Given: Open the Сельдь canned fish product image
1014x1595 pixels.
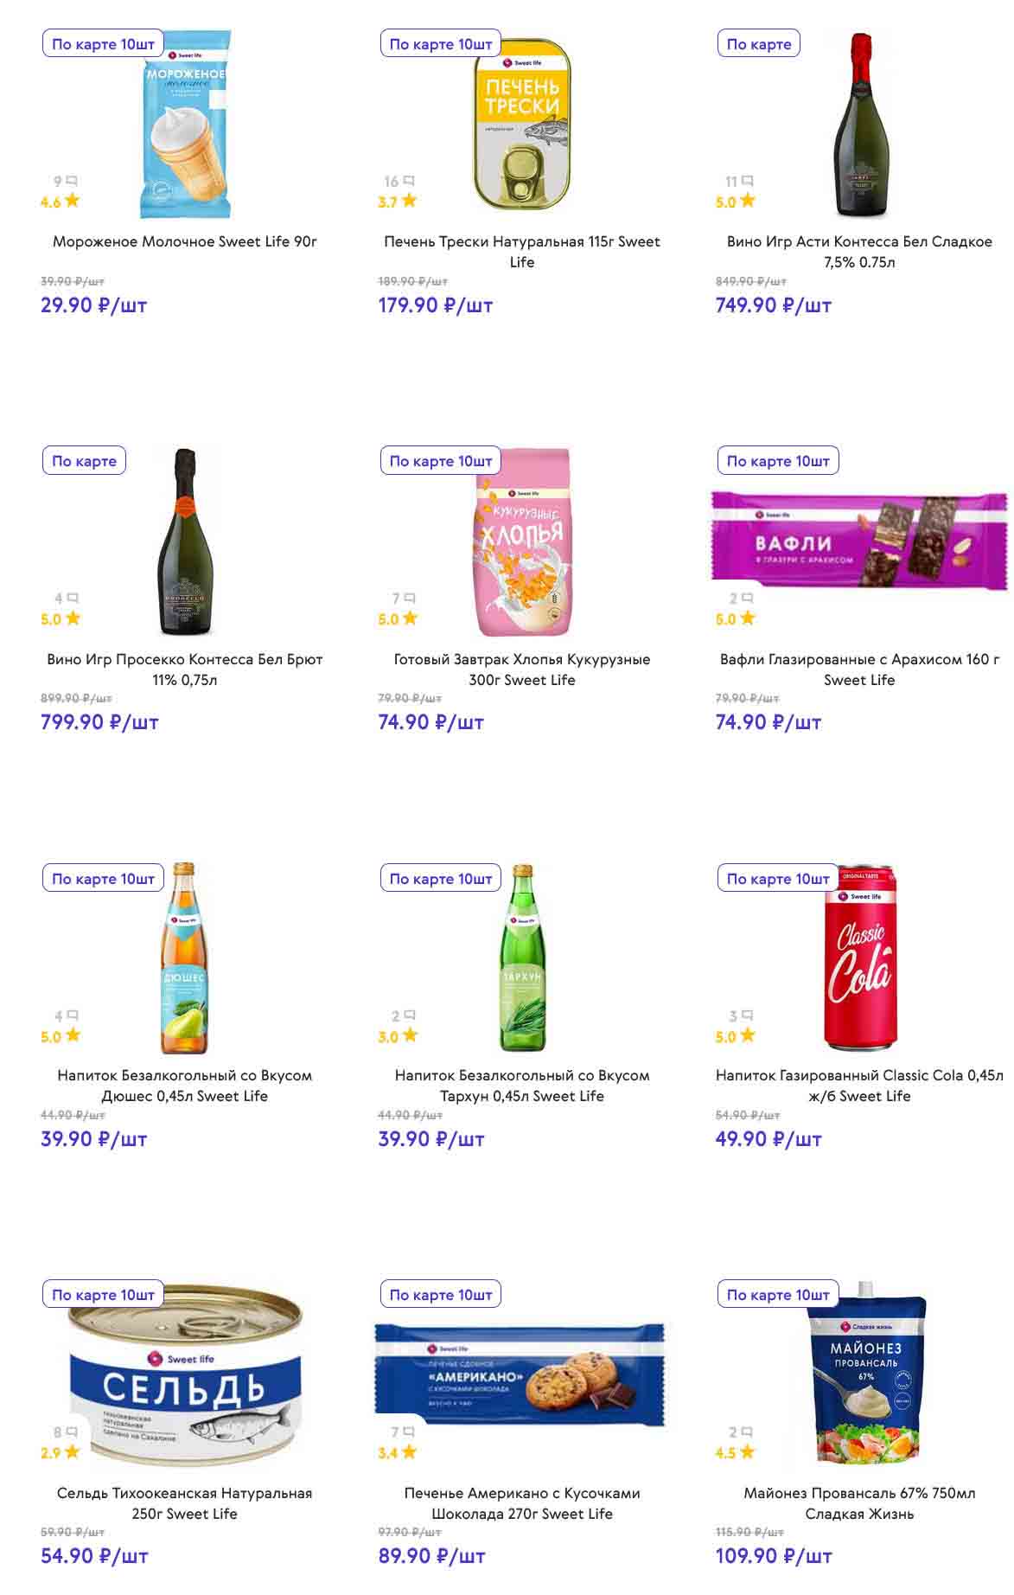Looking at the screenshot, I should (185, 1375).
